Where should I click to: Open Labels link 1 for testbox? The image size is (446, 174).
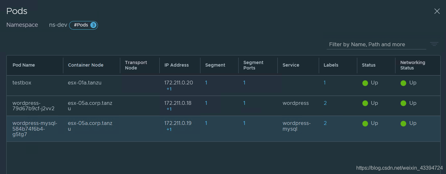point(324,83)
